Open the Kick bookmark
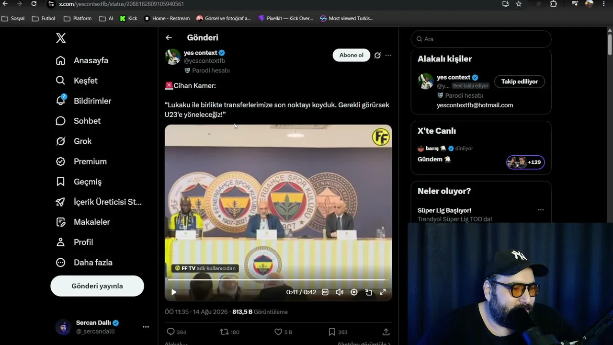The height and width of the screenshot is (345, 613). click(x=128, y=19)
